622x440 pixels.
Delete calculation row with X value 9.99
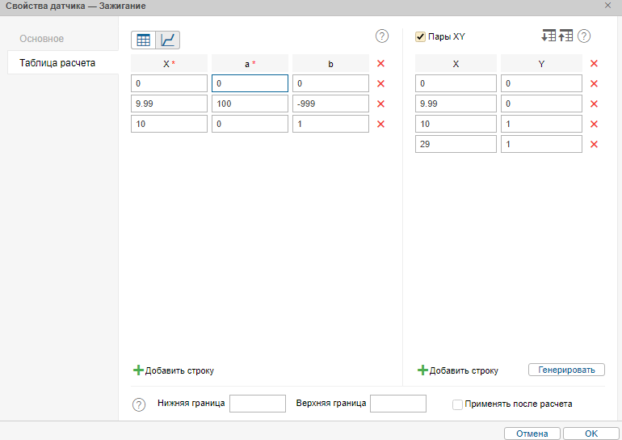tap(380, 104)
